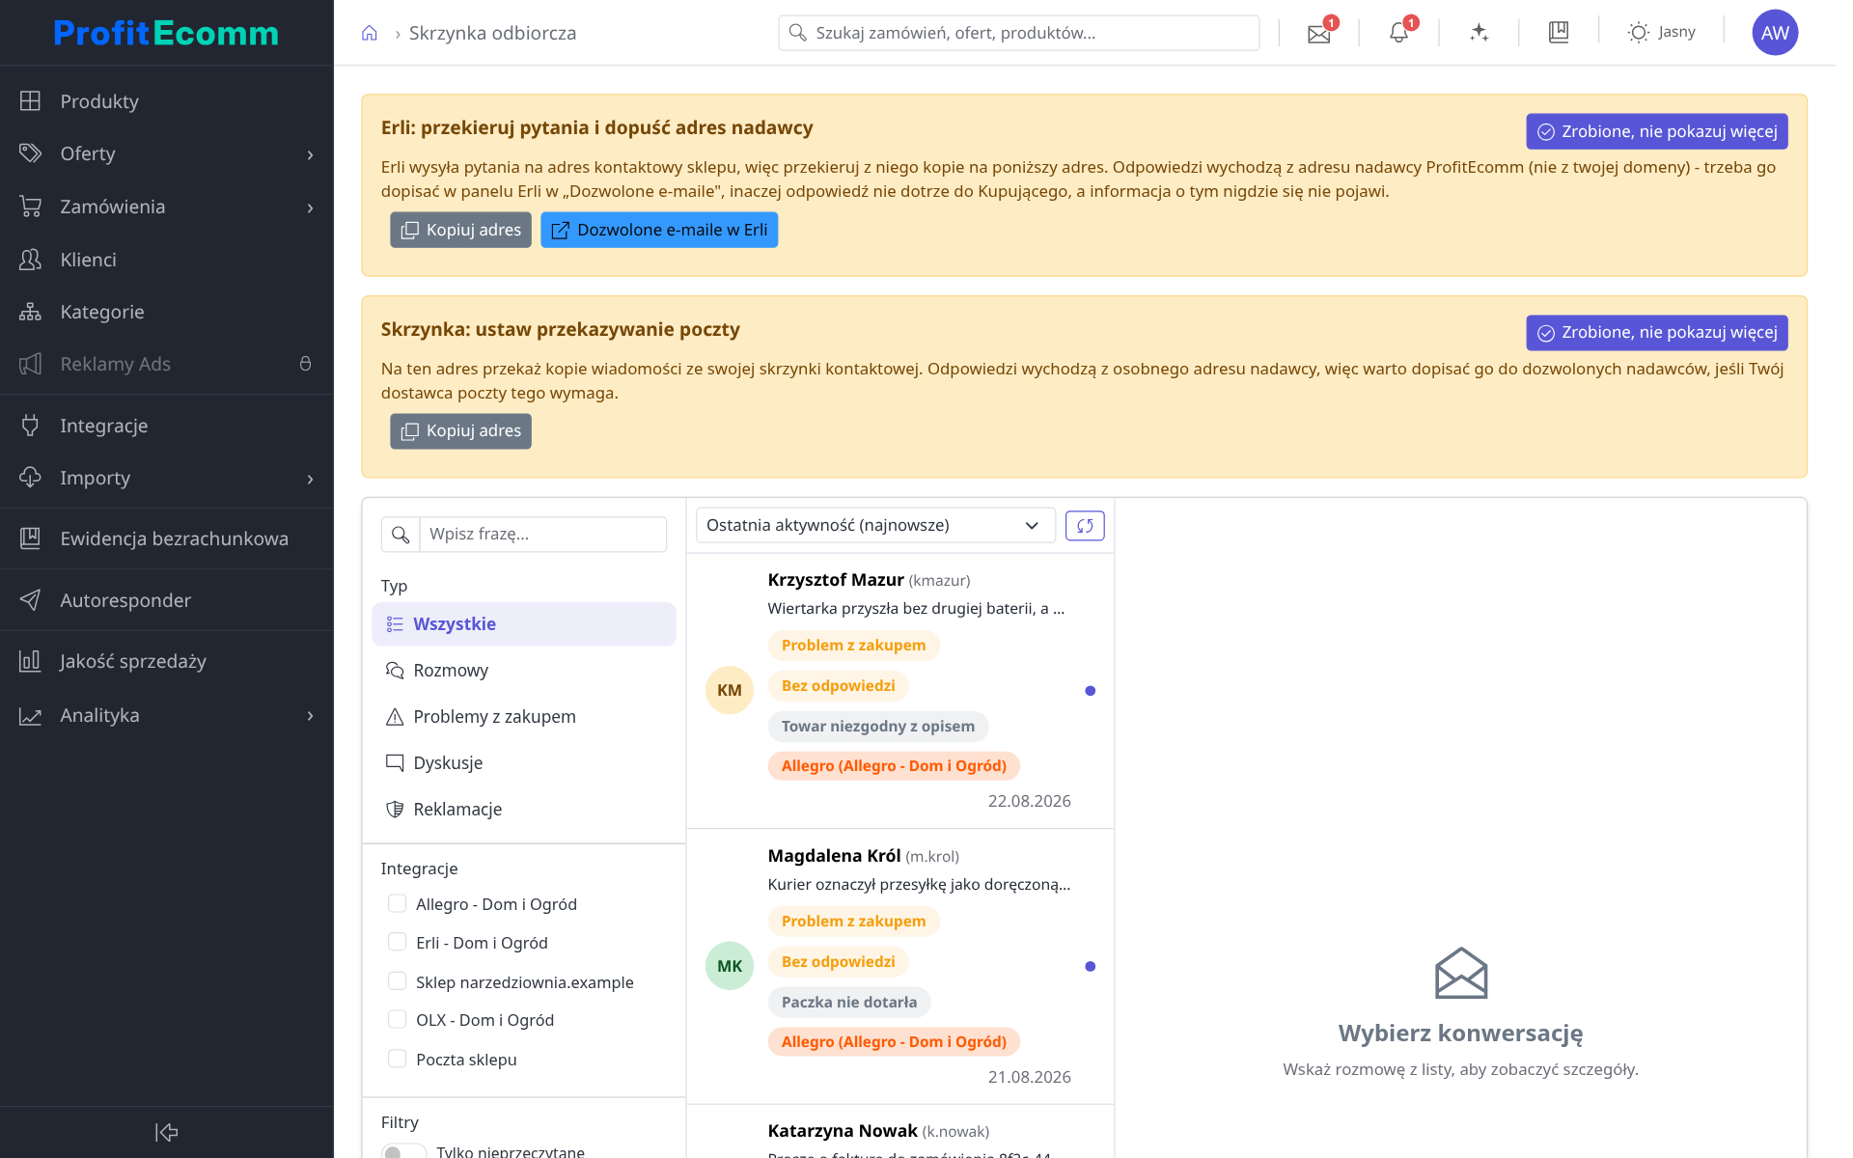Open the messages envelope icon in header
This screenshot has width=1853, height=1158.
click(1319, 33)
